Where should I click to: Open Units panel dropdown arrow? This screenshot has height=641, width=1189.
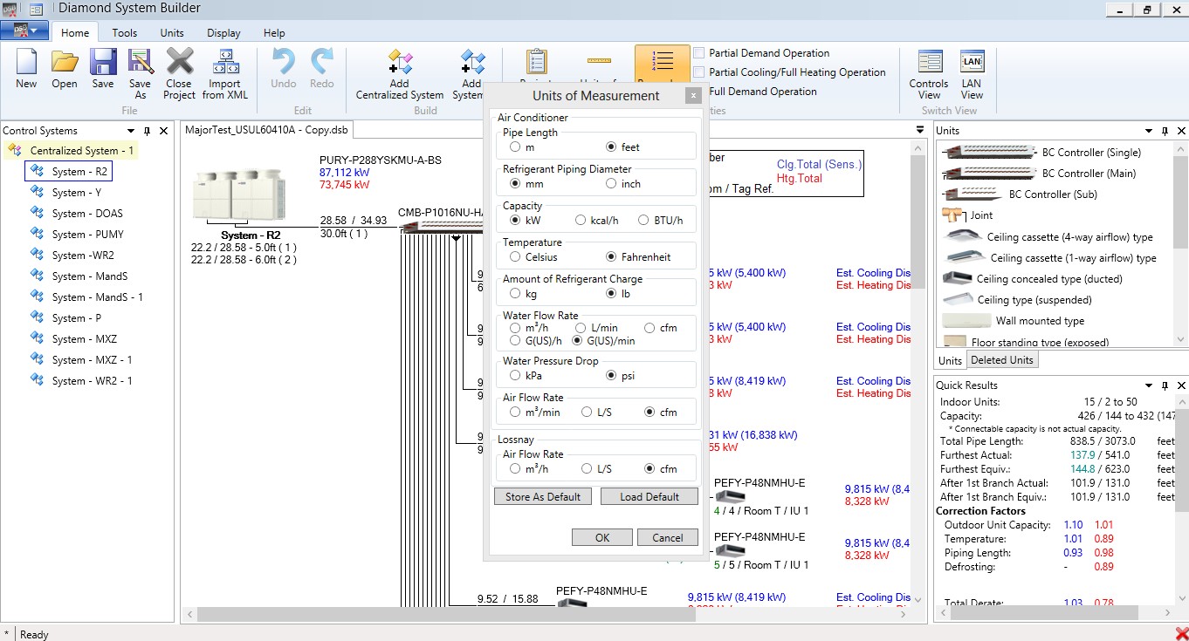1148,131
